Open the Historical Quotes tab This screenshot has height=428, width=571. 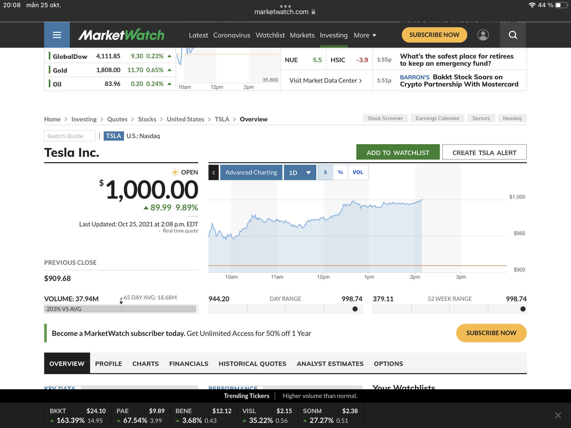[x=252, y=363]
